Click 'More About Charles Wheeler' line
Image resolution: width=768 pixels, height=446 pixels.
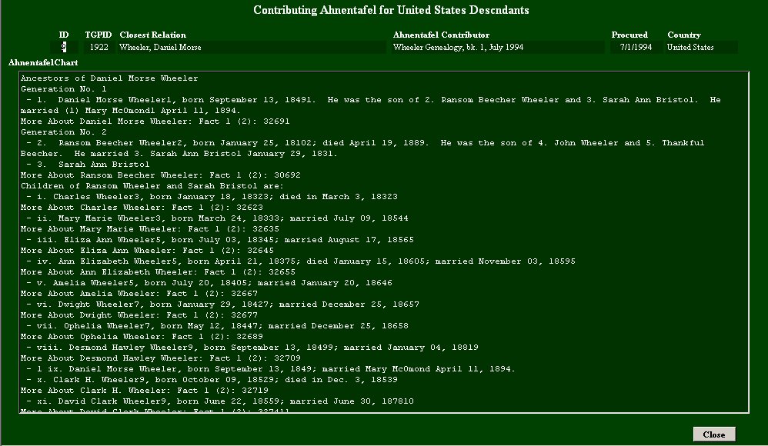(142, 208)
